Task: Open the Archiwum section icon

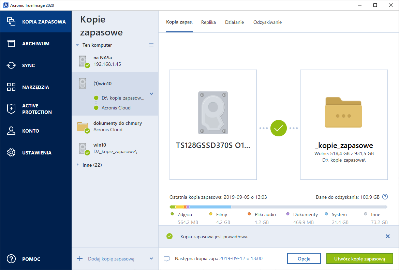Action: tap(11, 44)
